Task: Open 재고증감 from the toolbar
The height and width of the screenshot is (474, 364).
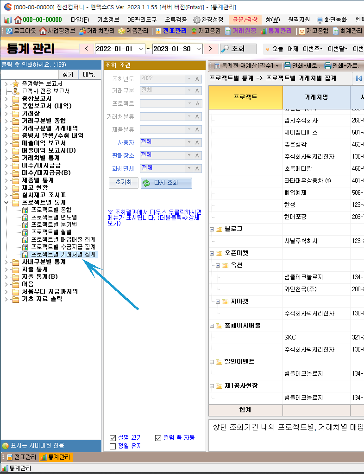Action: 206,31
